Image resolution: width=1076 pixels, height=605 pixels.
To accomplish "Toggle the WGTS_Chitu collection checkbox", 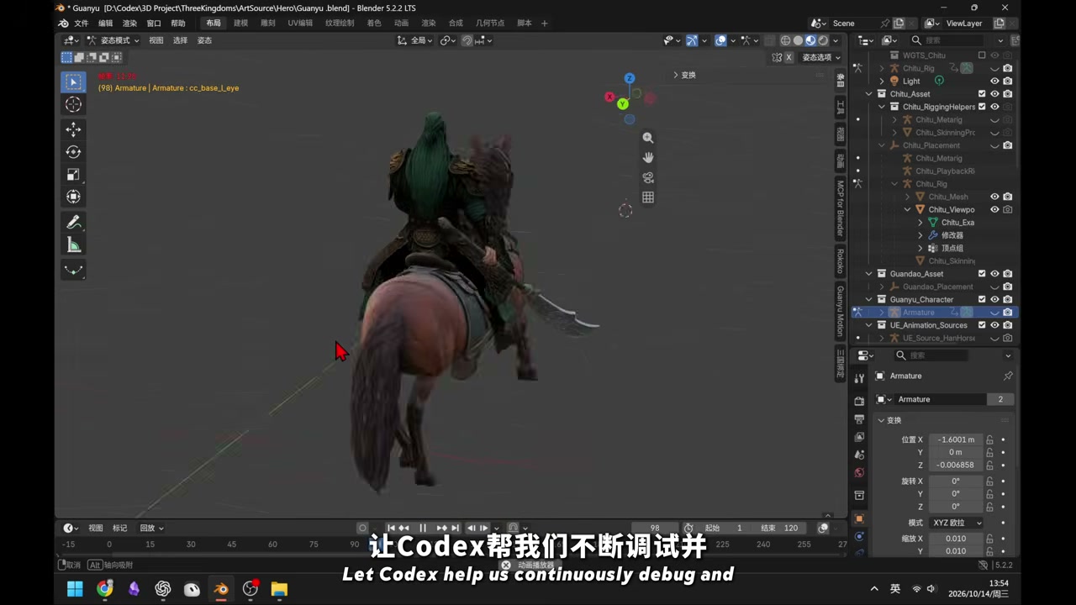I will [x=982, y=55].
